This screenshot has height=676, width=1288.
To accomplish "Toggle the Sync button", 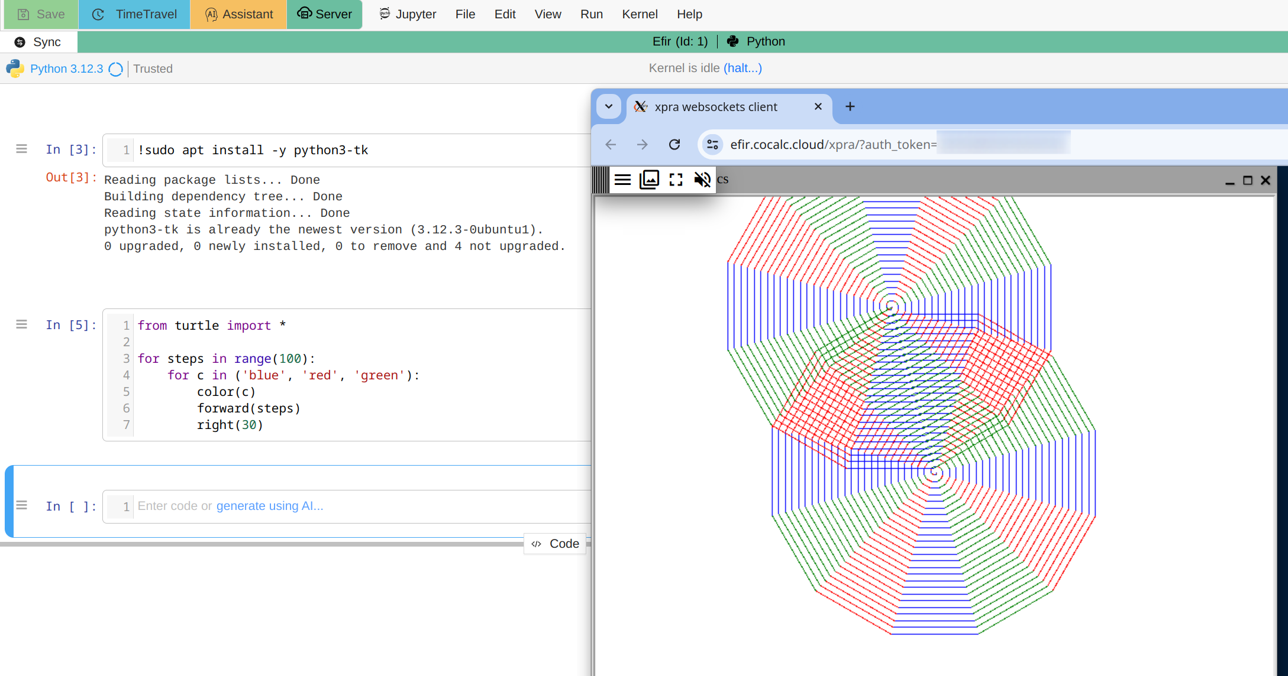I will coord(39,42).
